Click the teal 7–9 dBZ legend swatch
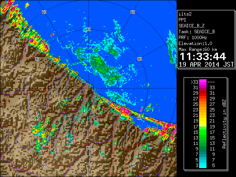 pos(203,154)
